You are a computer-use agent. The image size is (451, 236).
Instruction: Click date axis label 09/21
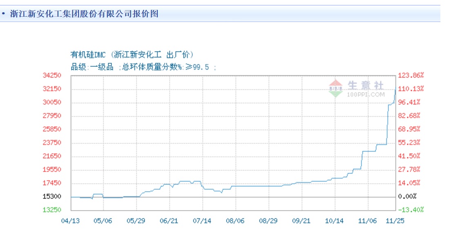coord(301,221)
